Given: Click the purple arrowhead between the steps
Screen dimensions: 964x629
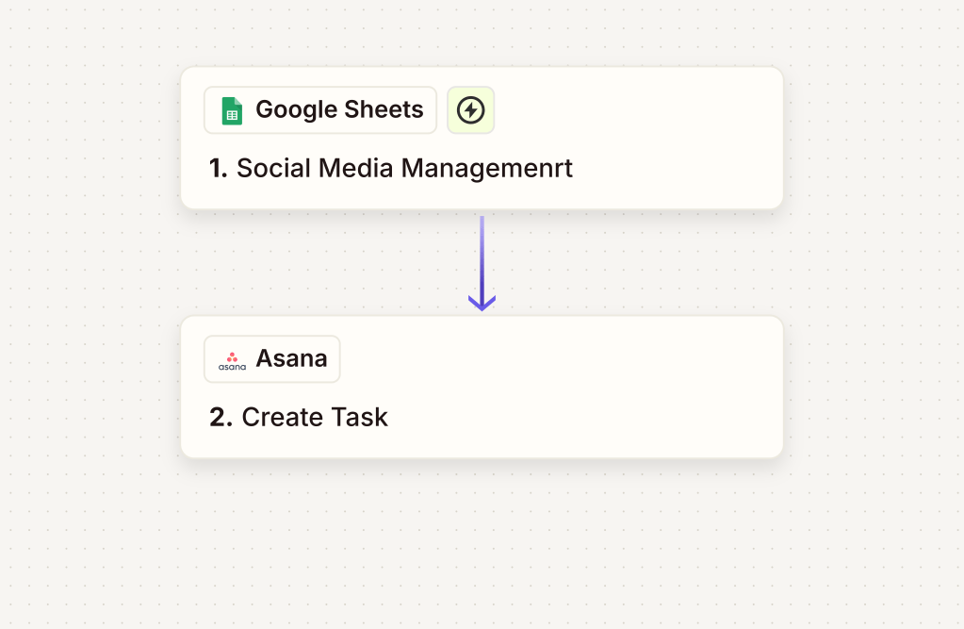Looking at the screenshot, I should click(x=482, y=302).
